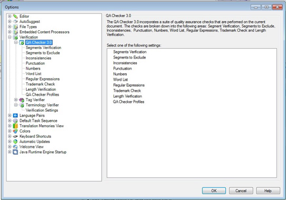Select Punctuation in the tree
The image size is (286, 200).
pos(35,63)
